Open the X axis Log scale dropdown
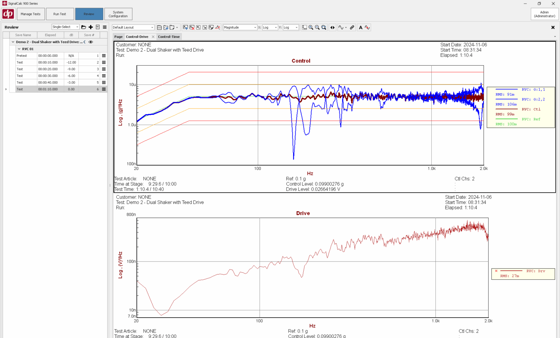 coord(270,27)
